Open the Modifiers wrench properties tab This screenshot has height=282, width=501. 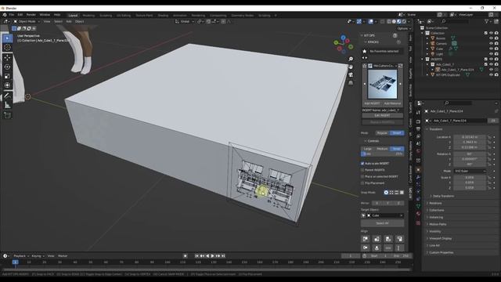[418, 178]
